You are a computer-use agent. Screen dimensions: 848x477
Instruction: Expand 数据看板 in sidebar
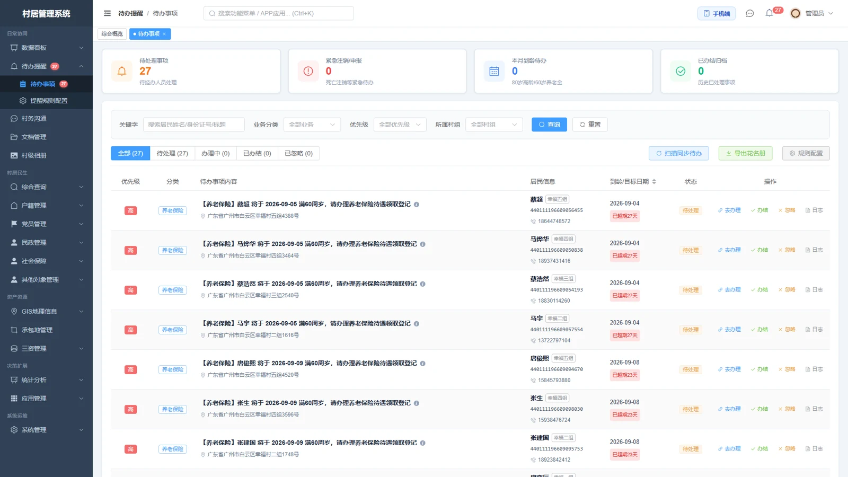tap(46, 48)
